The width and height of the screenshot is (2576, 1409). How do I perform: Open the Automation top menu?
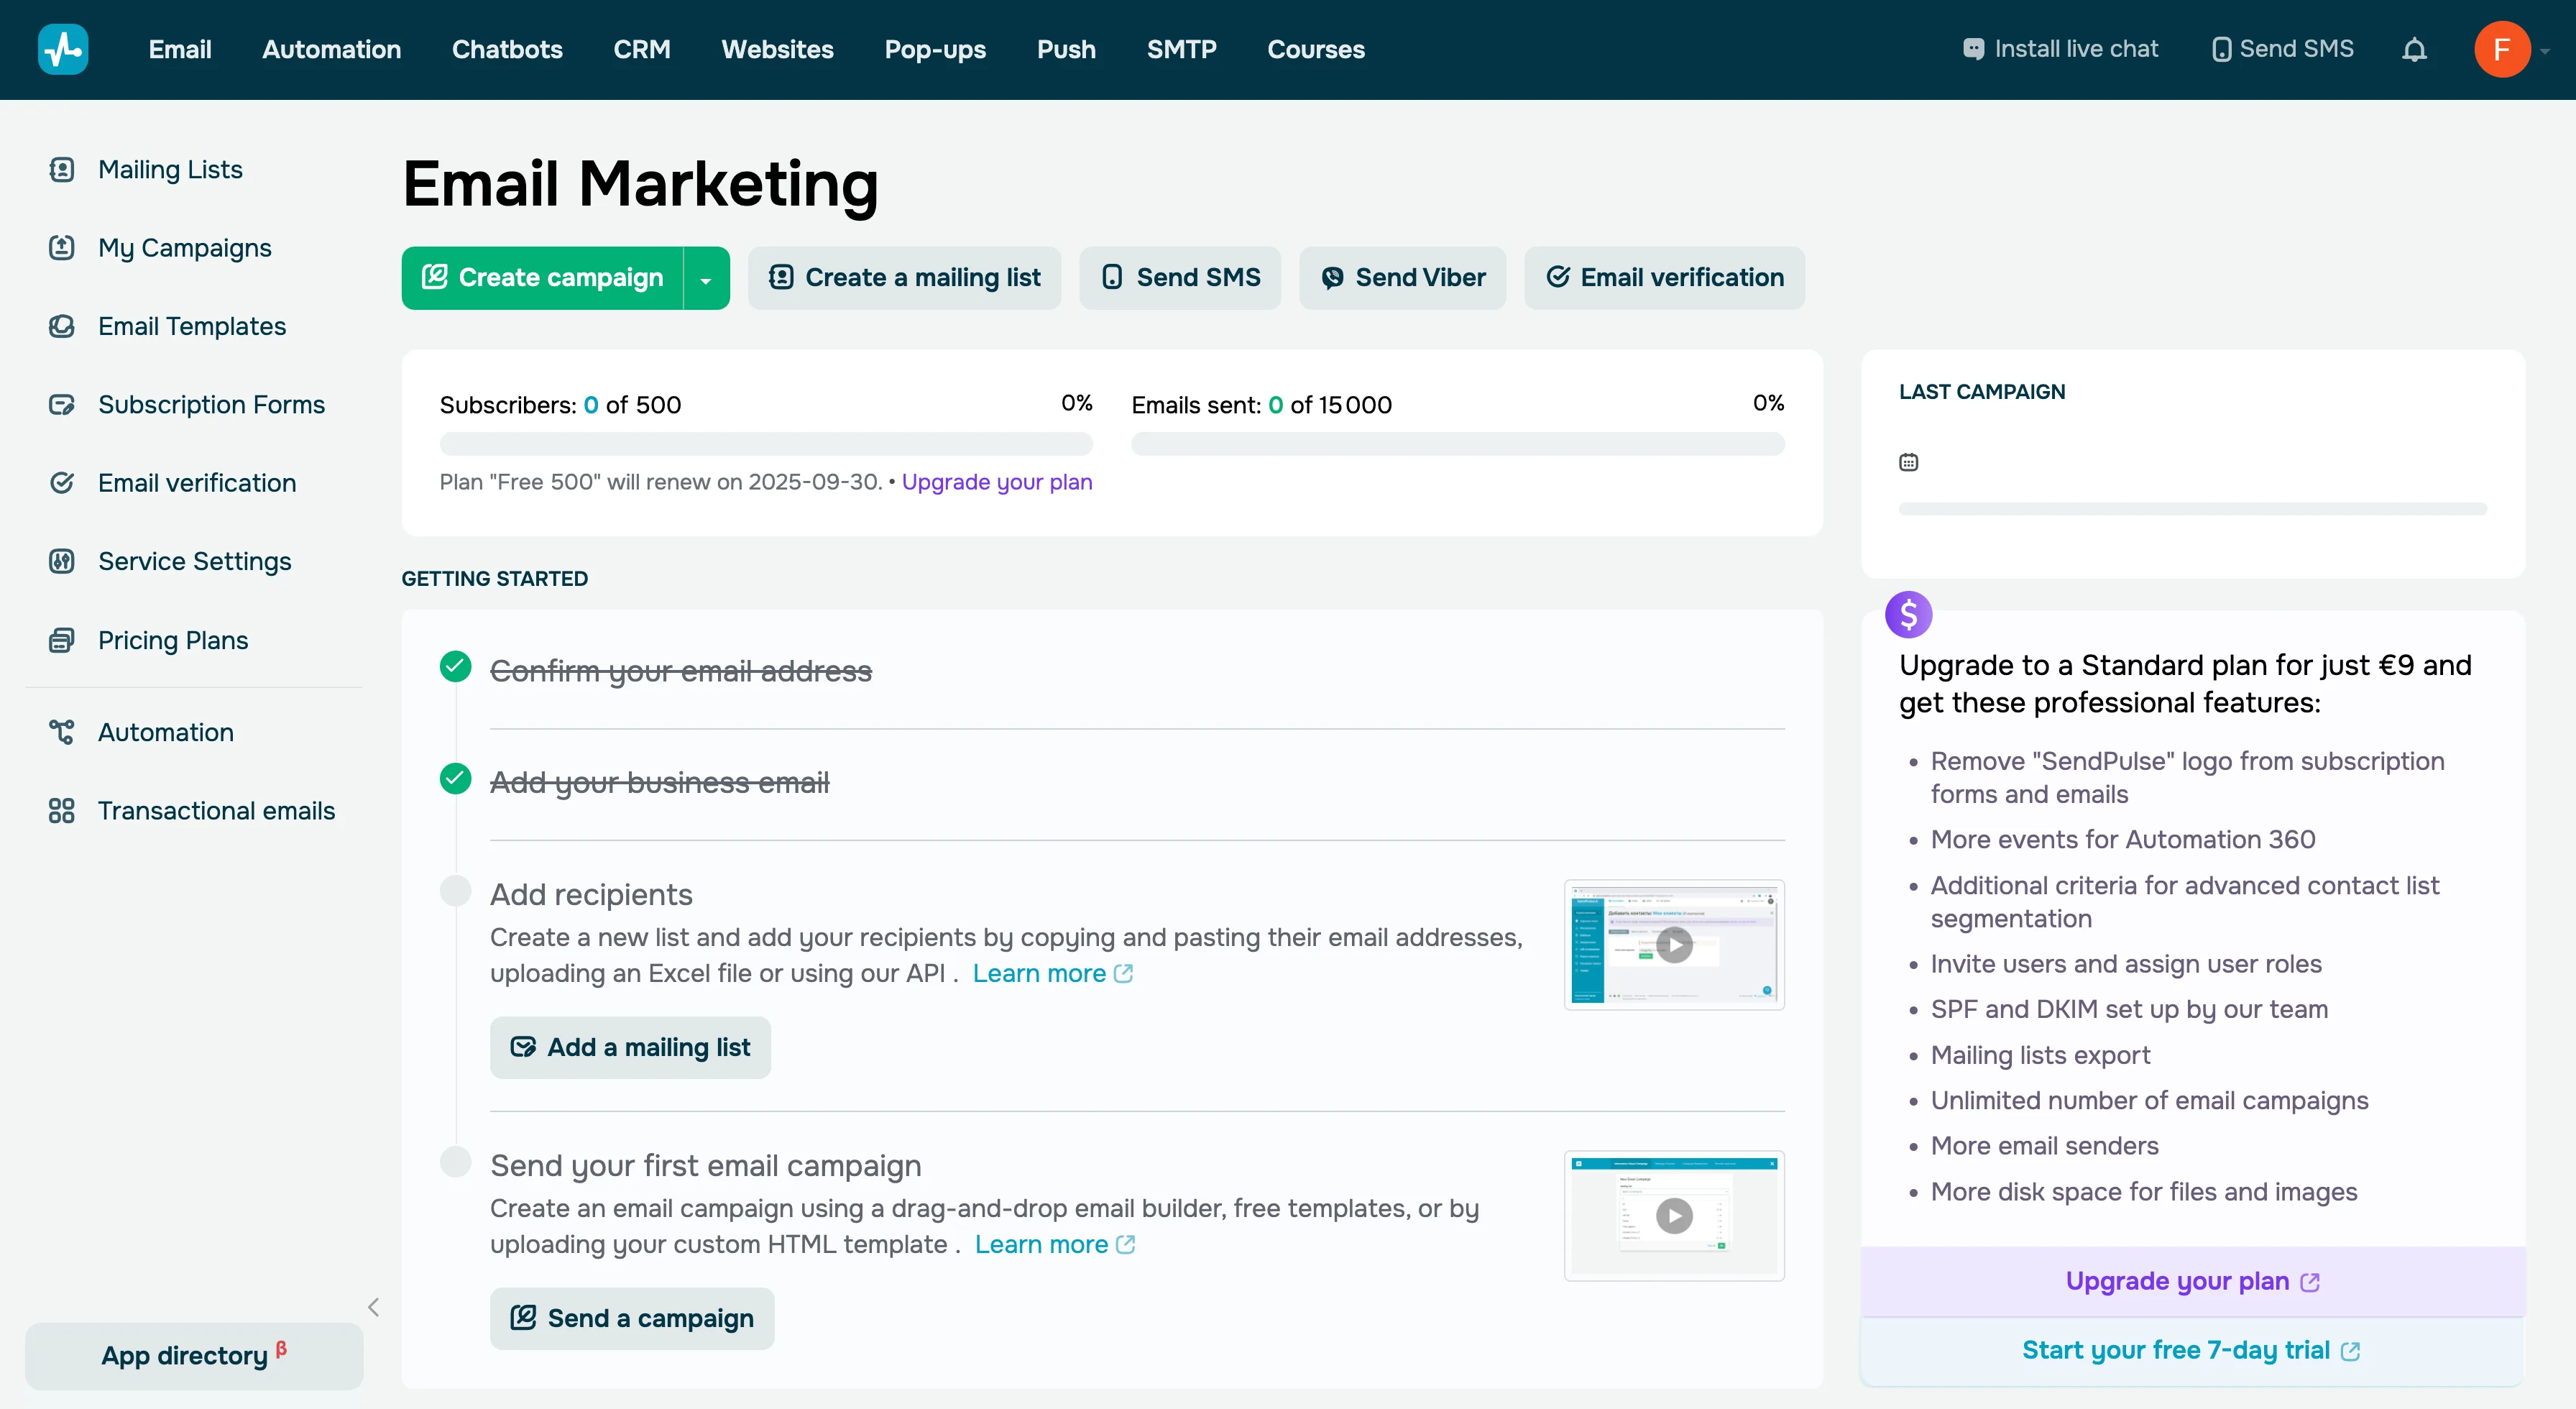coord(331,49)
